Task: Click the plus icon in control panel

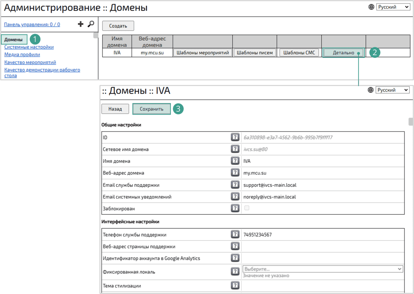Action: [x=80, y=24]
